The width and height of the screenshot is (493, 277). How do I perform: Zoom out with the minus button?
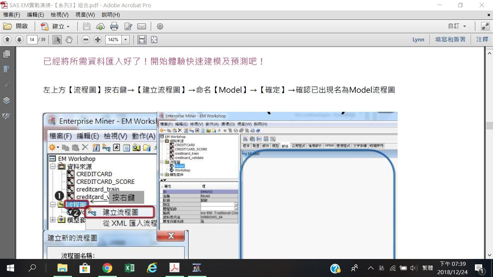[x=86, y=40]
